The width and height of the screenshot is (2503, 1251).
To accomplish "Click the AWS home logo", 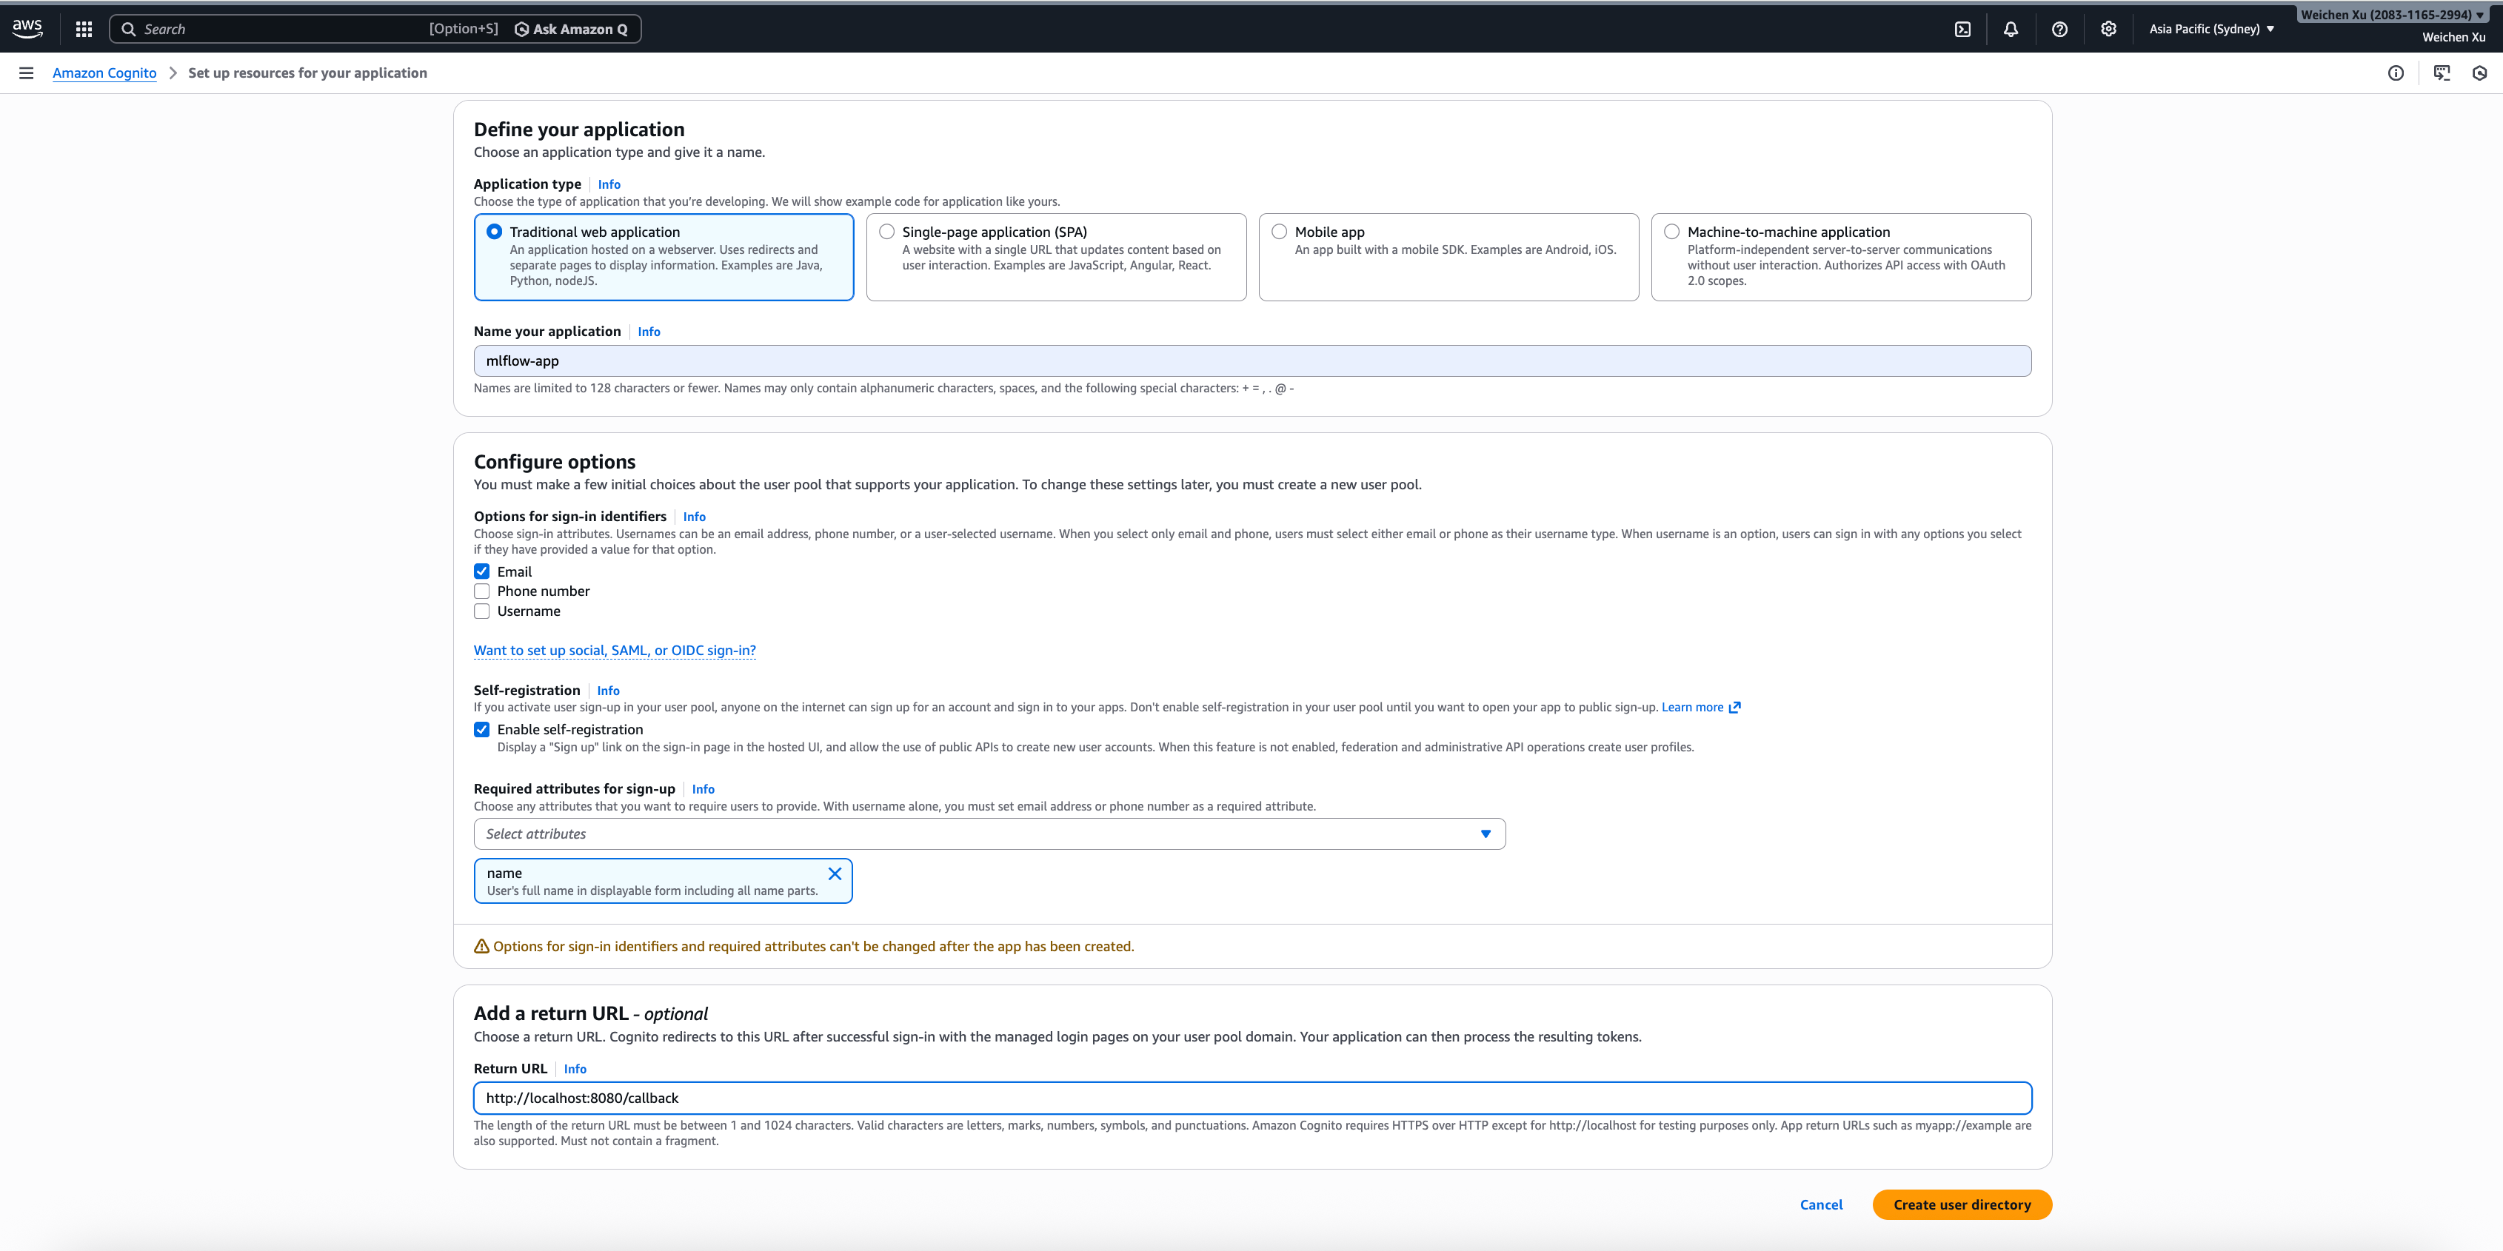I will coord(27,28).
